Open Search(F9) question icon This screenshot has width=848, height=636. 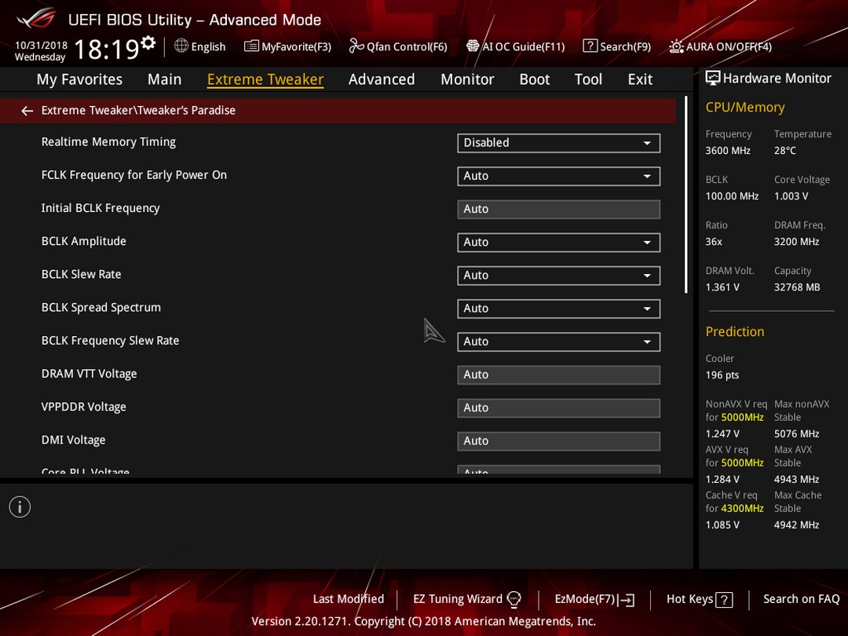point(590,46)
